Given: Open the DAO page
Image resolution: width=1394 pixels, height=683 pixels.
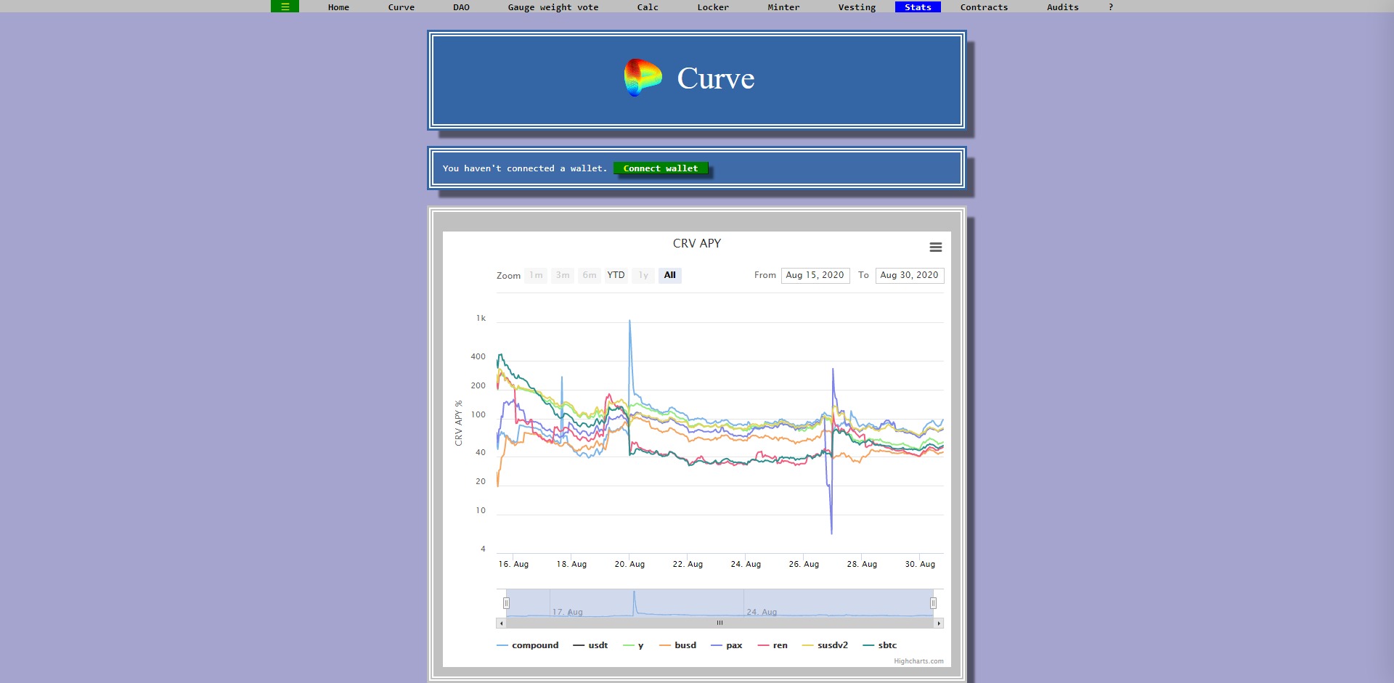Looking at the screenshot, I should [462, 7].
